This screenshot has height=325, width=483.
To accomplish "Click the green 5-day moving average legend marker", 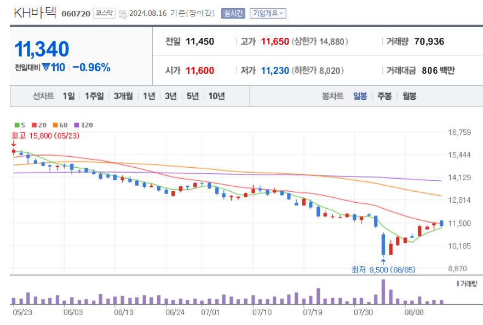I will coord(16,125).
